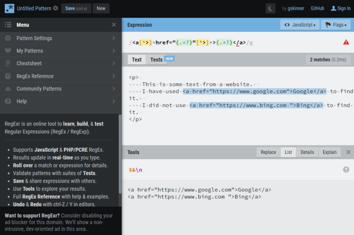Open the Flags dropdown

point(335,25)
